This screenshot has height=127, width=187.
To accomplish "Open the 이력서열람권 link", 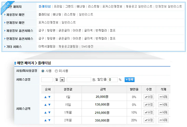I will (47, 46).
